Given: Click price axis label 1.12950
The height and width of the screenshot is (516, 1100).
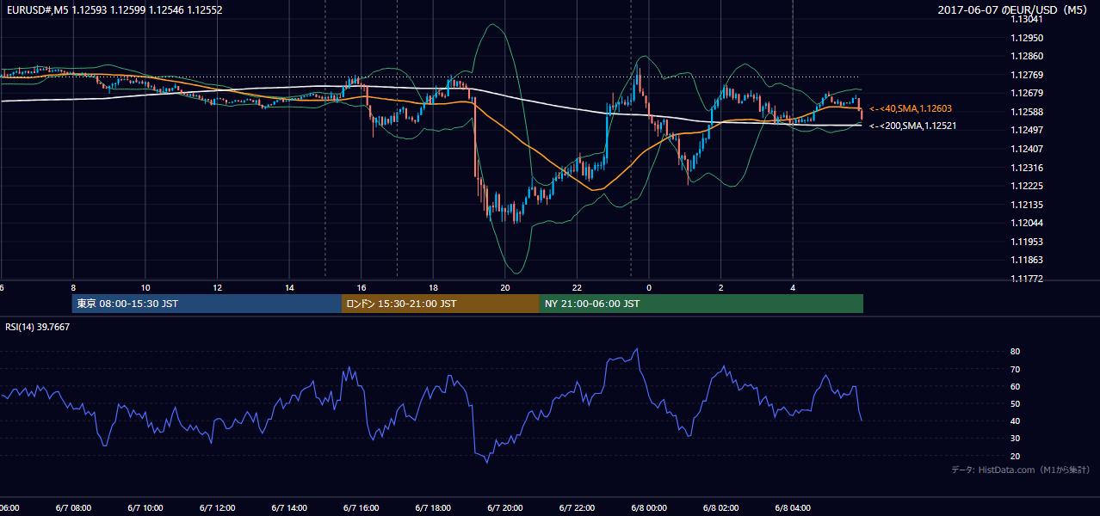Looking at the screenshot, I should pos(1026,38).
